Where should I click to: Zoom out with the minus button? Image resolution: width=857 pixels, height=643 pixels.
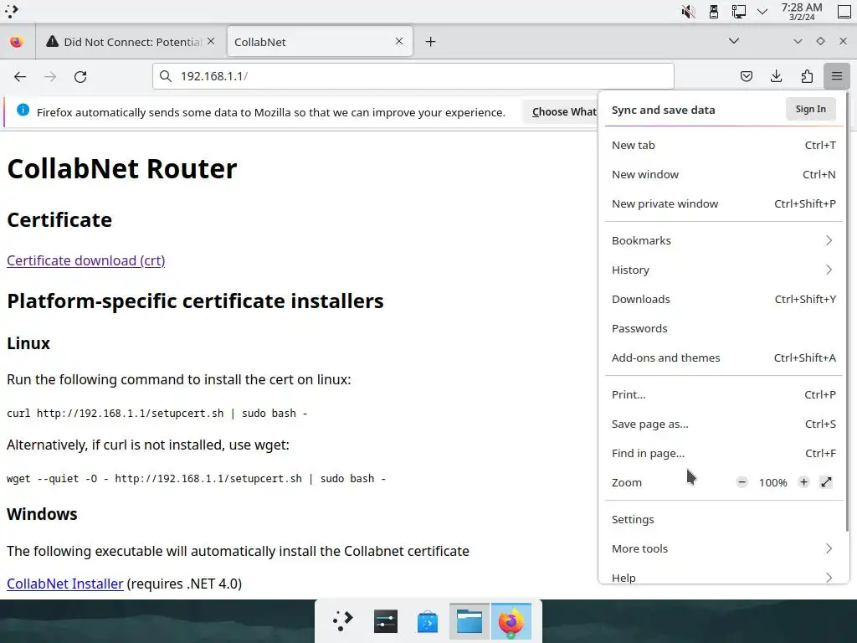tap(742, 482)
